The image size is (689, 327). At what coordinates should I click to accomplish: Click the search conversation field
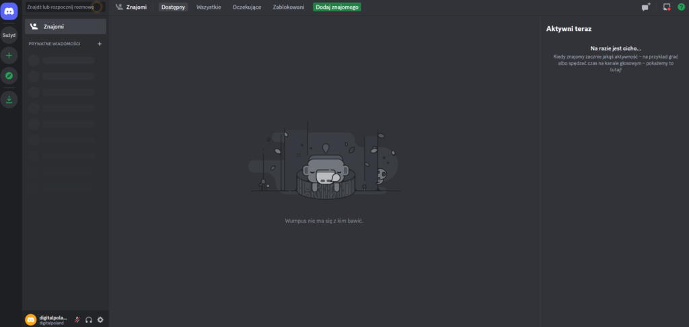pos(65,7)
